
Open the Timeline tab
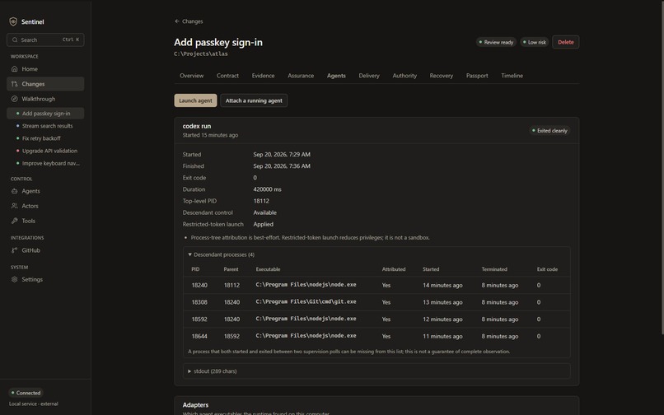[512, 76]
